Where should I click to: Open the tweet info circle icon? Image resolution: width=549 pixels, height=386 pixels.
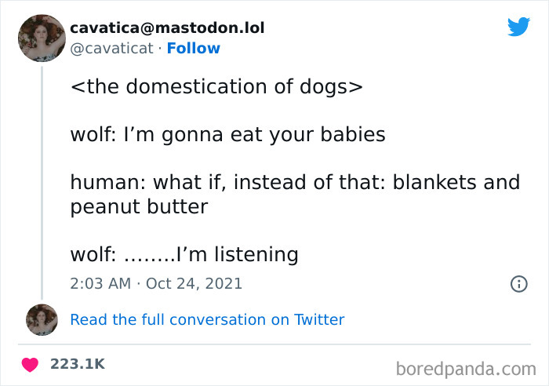518,283
